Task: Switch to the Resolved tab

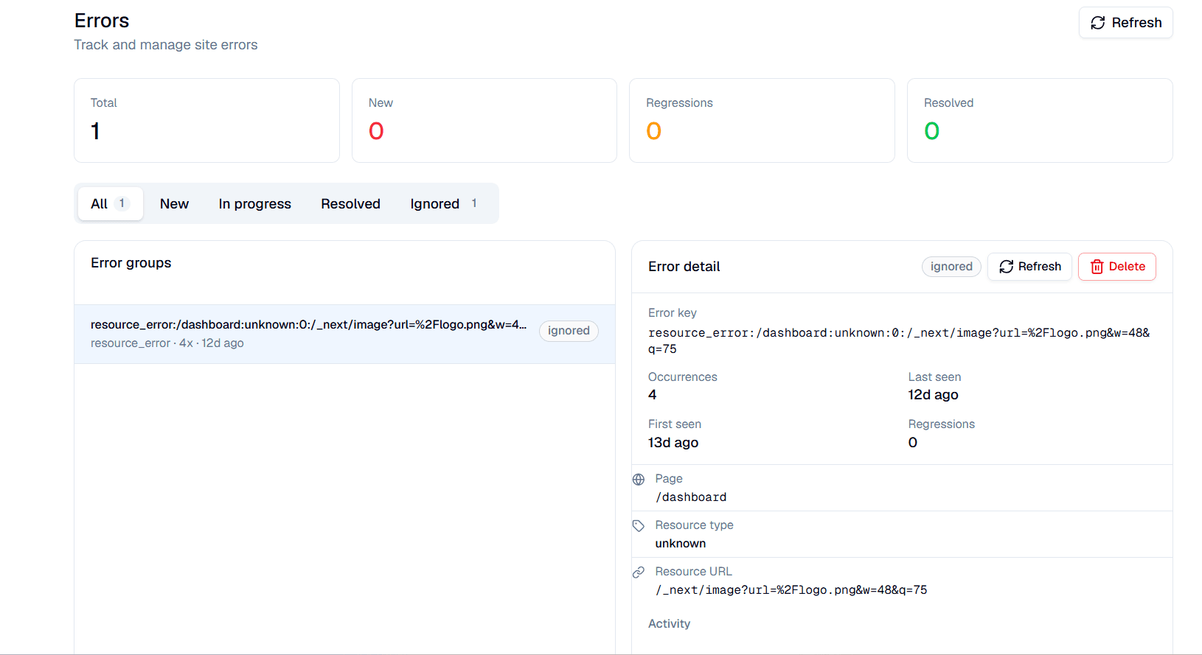Action: coord(350,203)
